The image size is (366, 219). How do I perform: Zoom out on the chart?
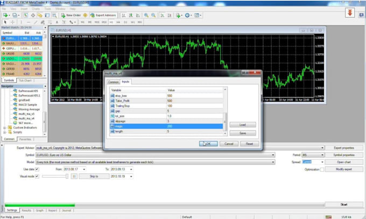pos(153,15)
